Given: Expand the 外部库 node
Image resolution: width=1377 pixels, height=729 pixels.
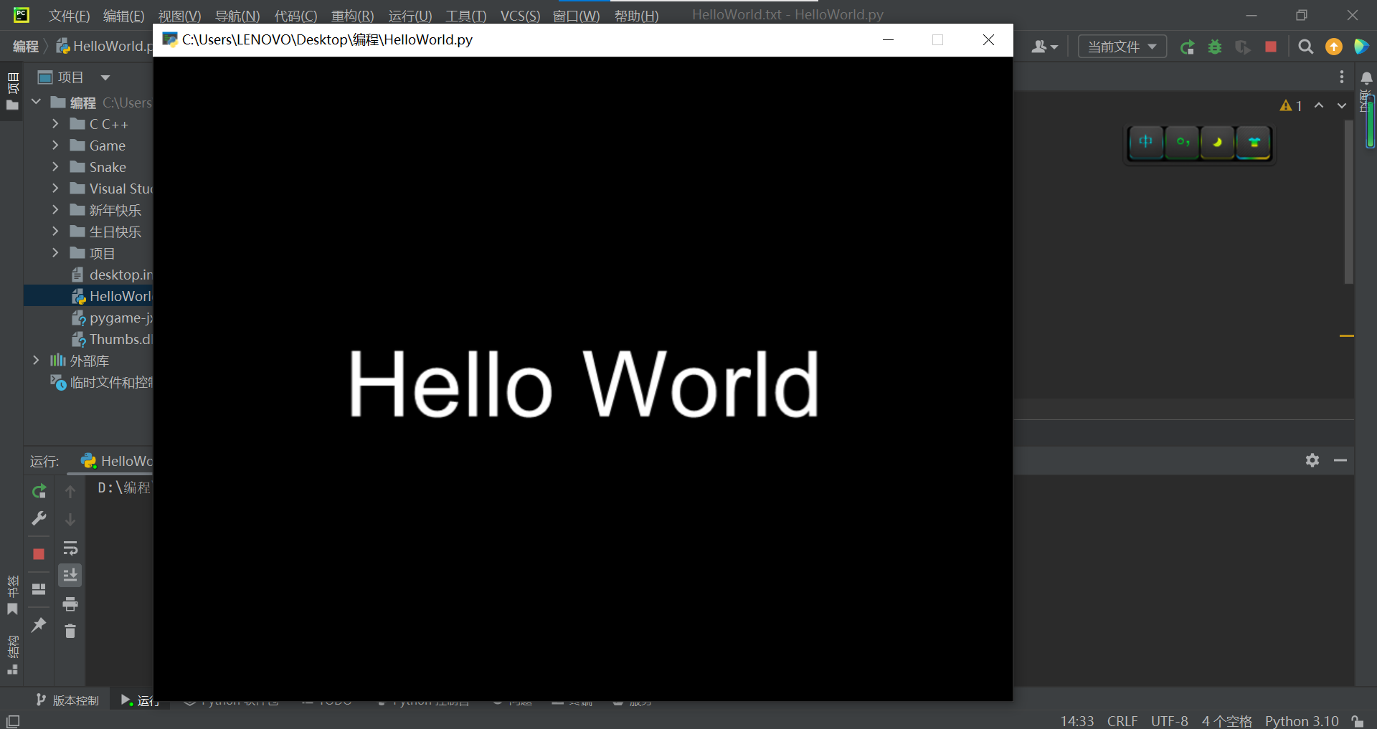Looking at the screenshot, I should (x=36, y=360).
